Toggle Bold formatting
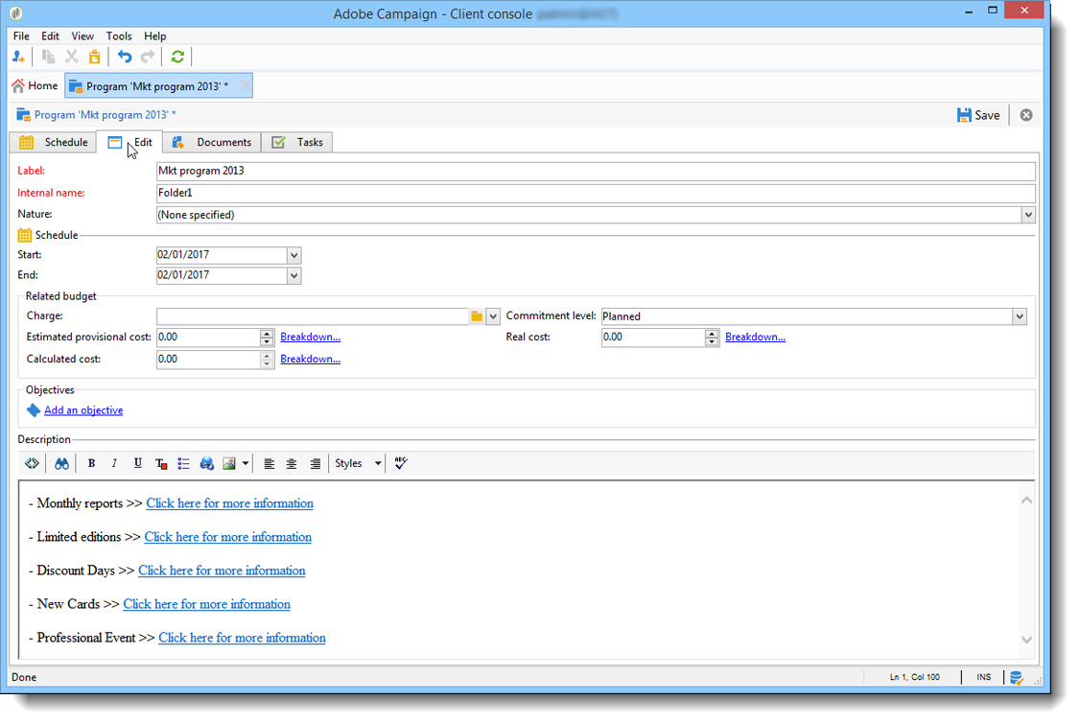 click(x=92, y=463)
